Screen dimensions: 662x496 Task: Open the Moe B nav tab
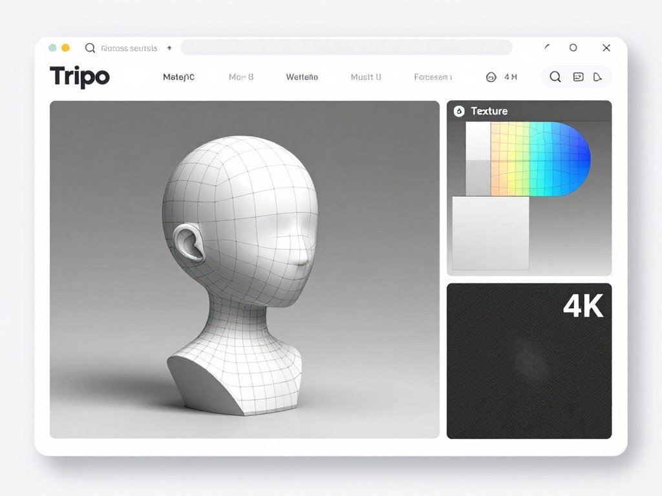point(241,77)
